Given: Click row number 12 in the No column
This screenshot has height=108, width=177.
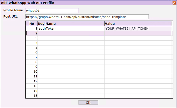Looking at the screenshot, I should (33, 81).
